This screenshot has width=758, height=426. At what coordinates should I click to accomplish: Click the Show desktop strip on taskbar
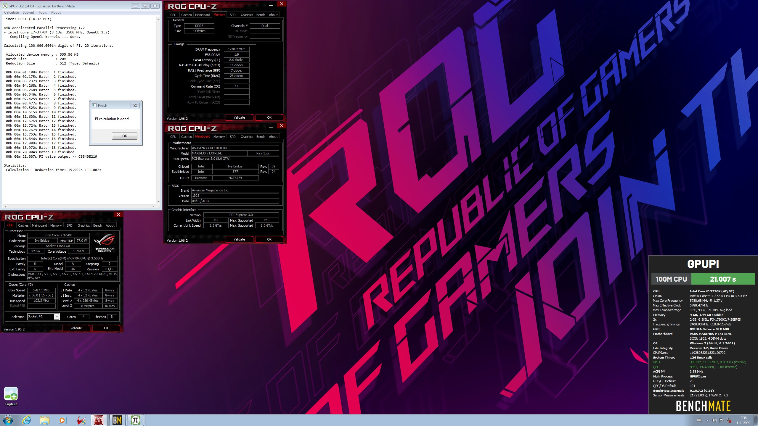point(756,420)
